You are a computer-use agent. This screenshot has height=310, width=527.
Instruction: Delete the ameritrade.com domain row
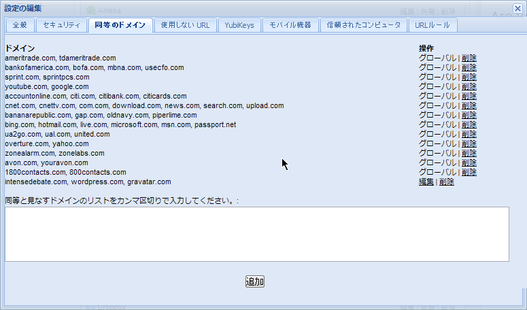pos(469,58)
